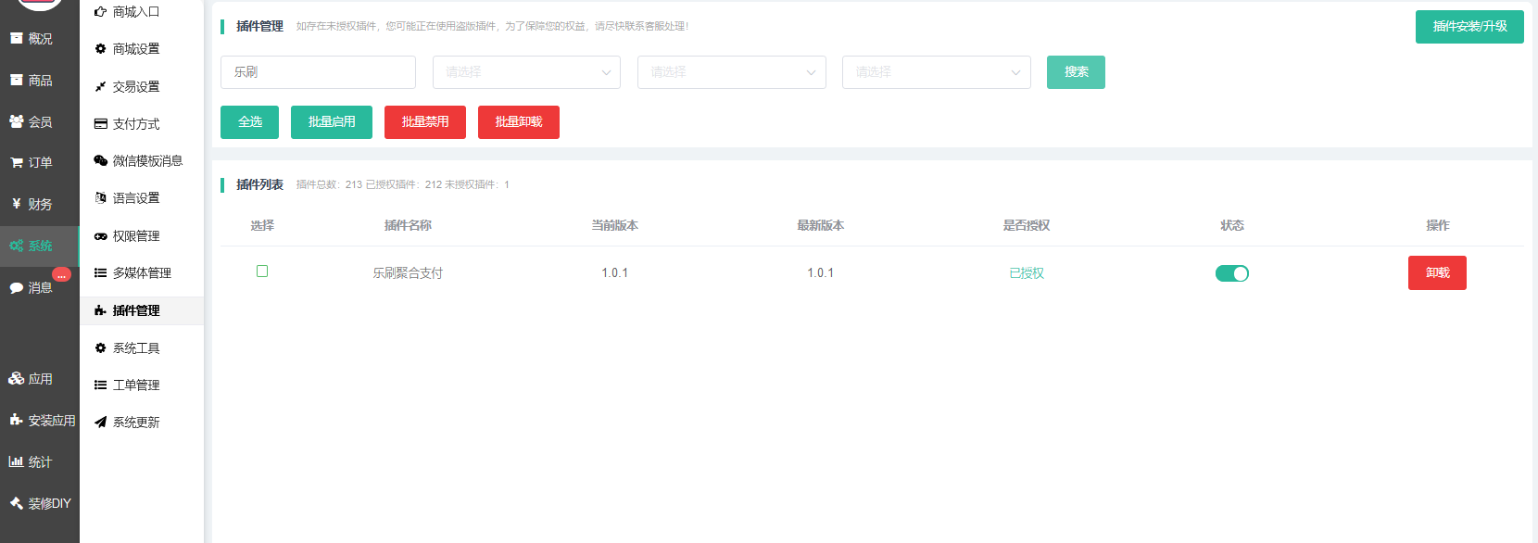The height and width of the screenshot is (543, 1538).
Task: Click the 搜索 search button
Action: click(1076, 72)
